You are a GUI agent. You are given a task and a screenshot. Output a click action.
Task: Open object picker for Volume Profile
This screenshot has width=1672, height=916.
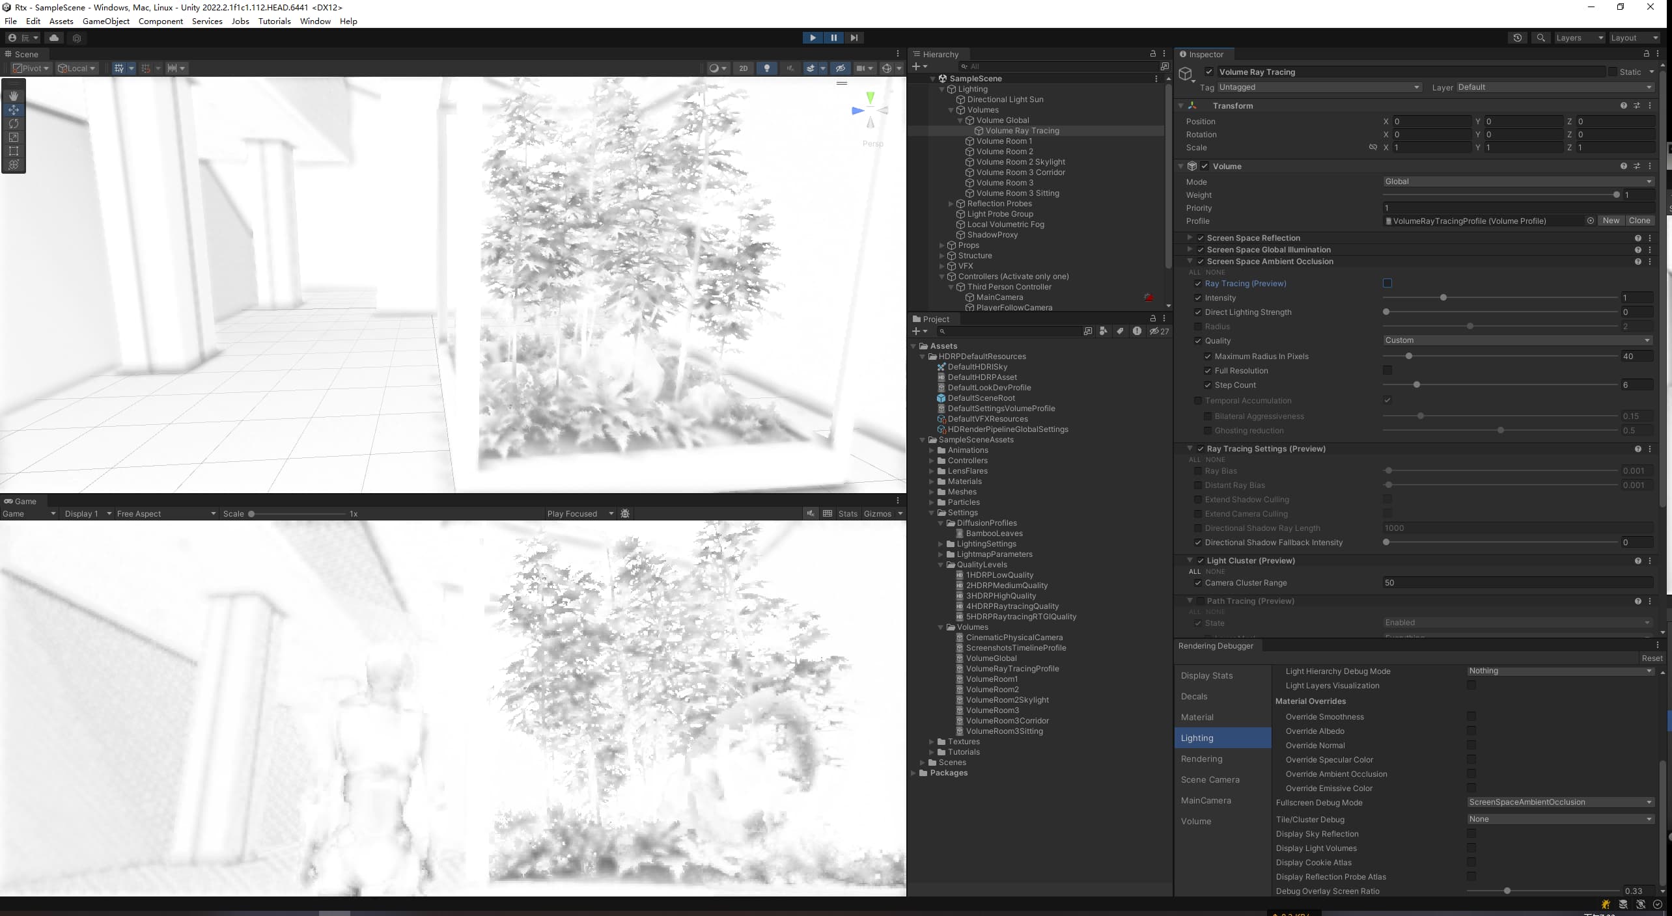point(1590,221)
